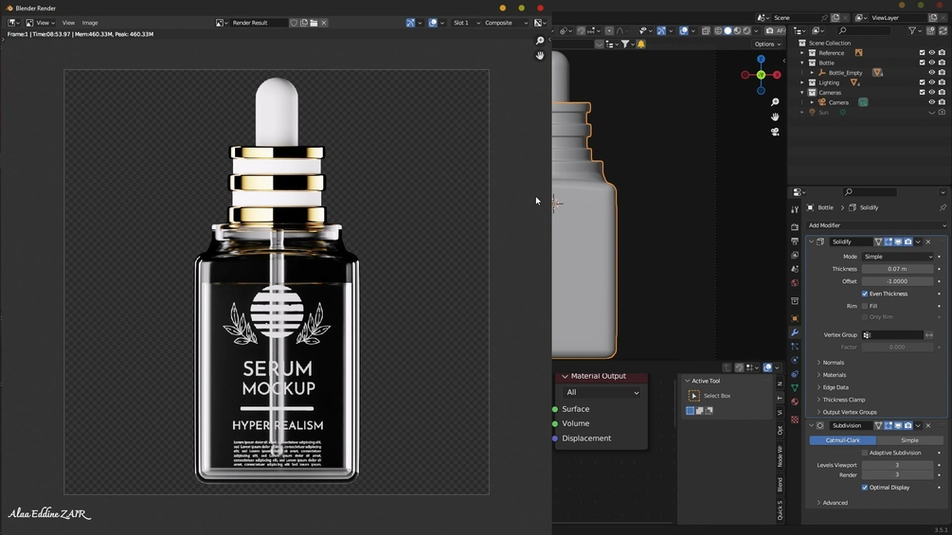
Task: Enable Adaptive Subdivision checkbox
Action: tap(865, 453)
